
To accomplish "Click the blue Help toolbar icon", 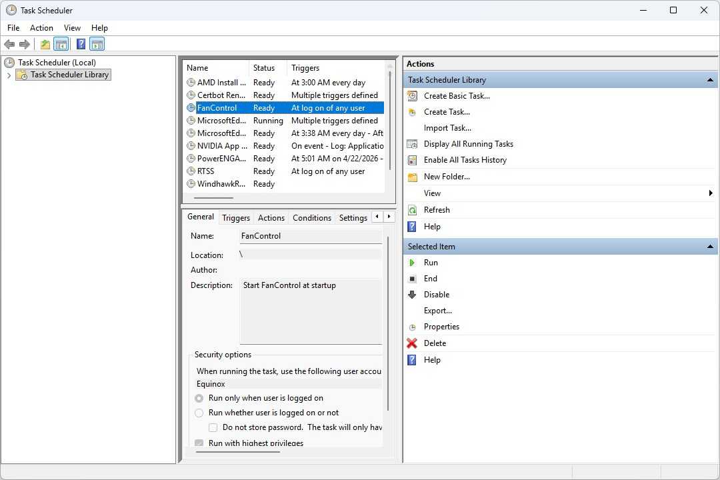I will tap(81, 44).
